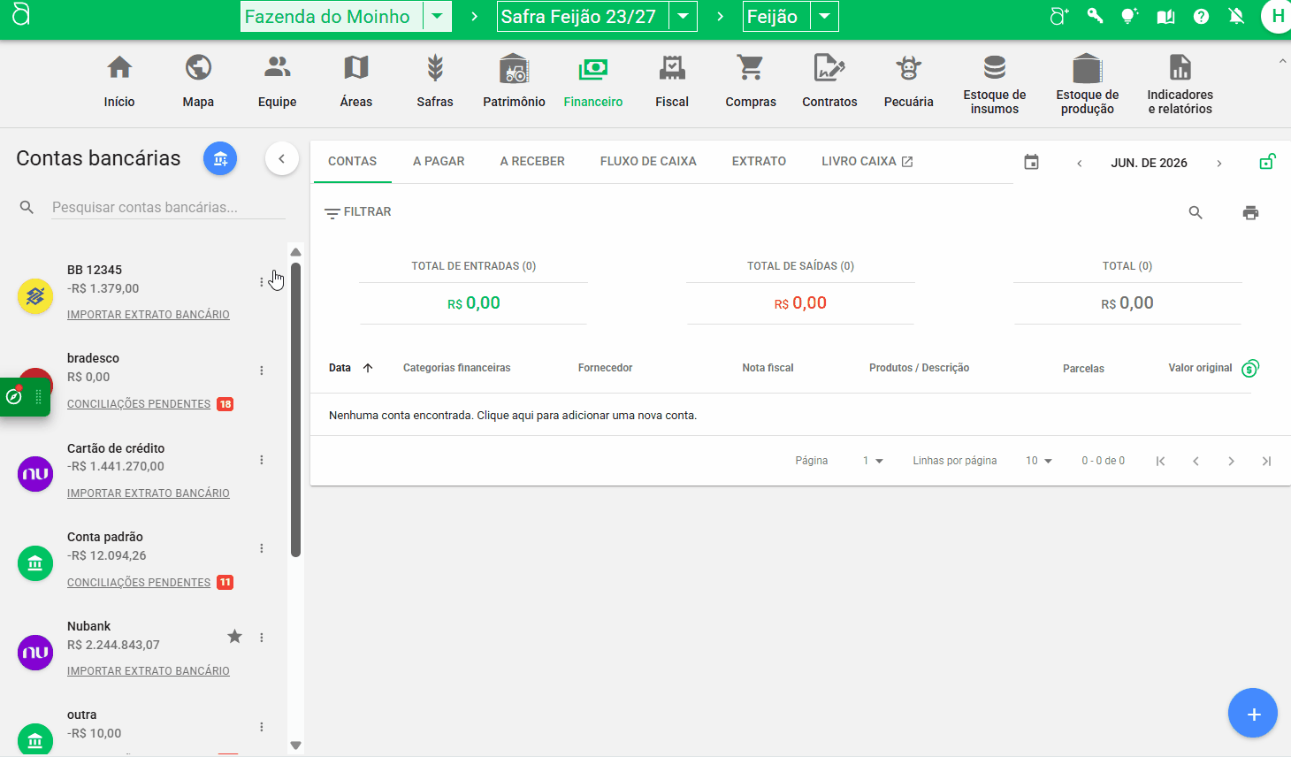The height and width of the screenshot is (757, 1291).
Task: Open options menu for Cartão de crédito
Action: click(x=262, y=460)
